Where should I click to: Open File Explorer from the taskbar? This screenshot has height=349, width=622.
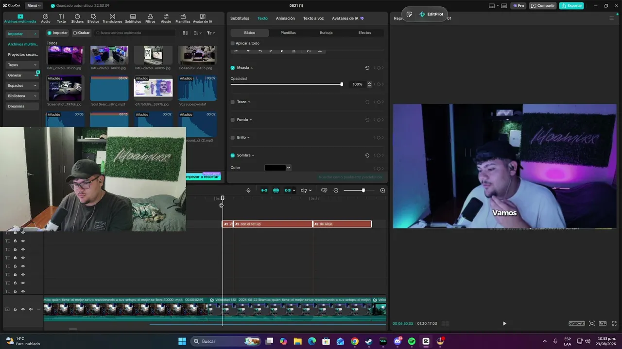pos(297,341)
